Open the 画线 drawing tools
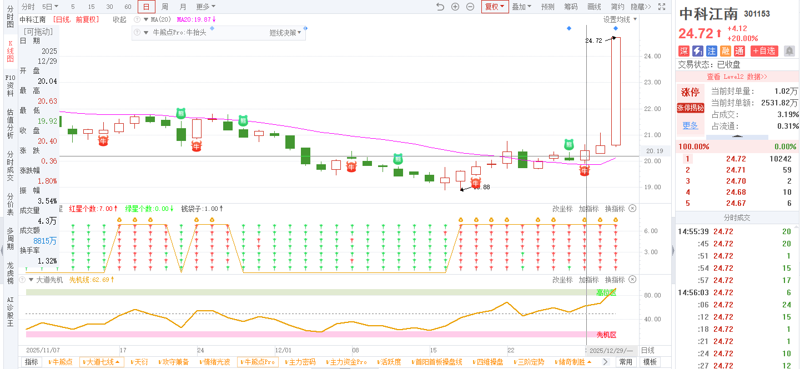Screen dimensions: 800x369 click(x=594, y=7)
